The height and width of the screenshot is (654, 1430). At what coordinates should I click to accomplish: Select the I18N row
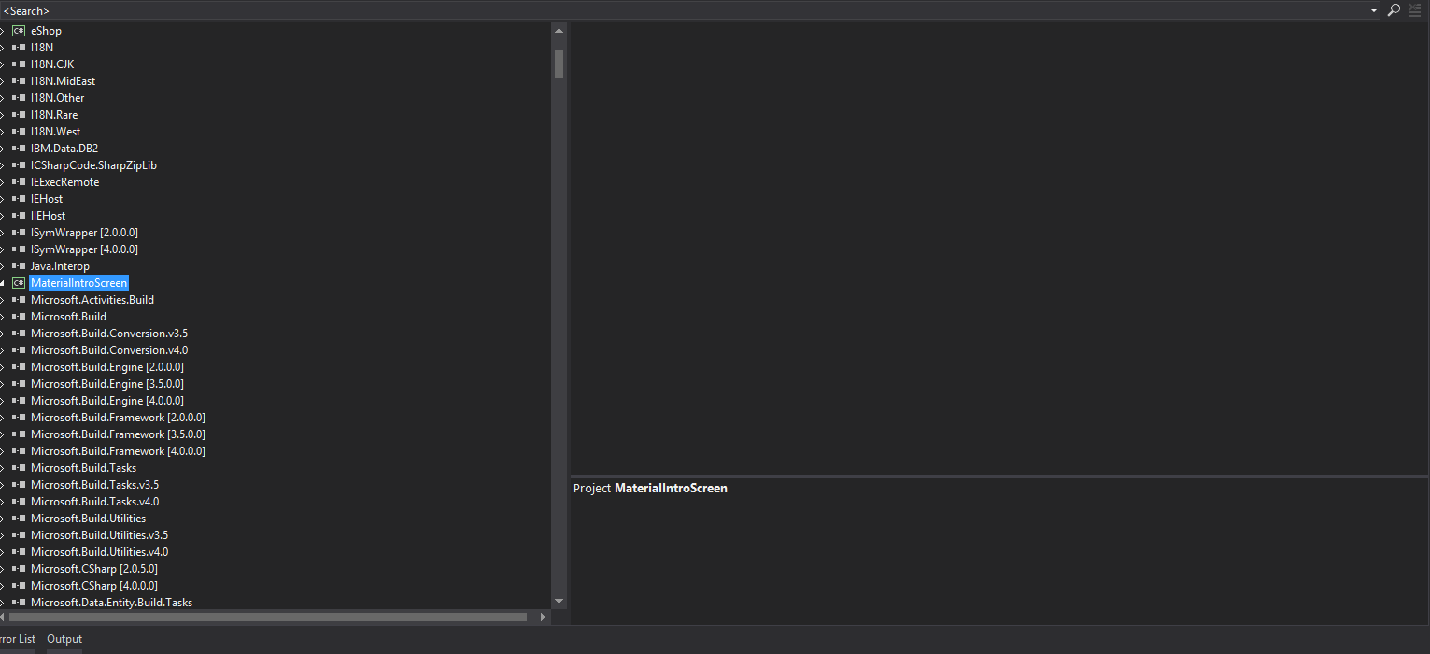click(42, 48)
